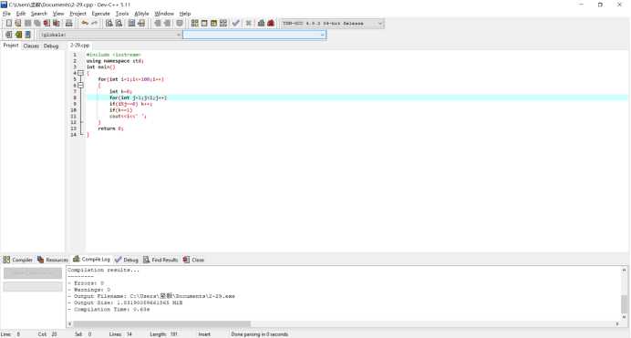Open the Execute menu
631x338 pixels.
pyautogui.click(x=100, y=14)
